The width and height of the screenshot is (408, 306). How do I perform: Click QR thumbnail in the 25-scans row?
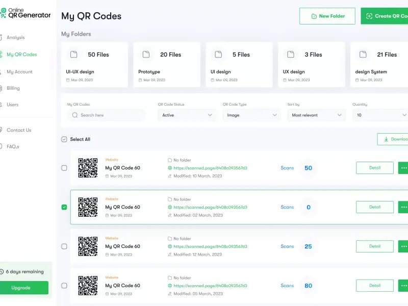click(88, 246)
